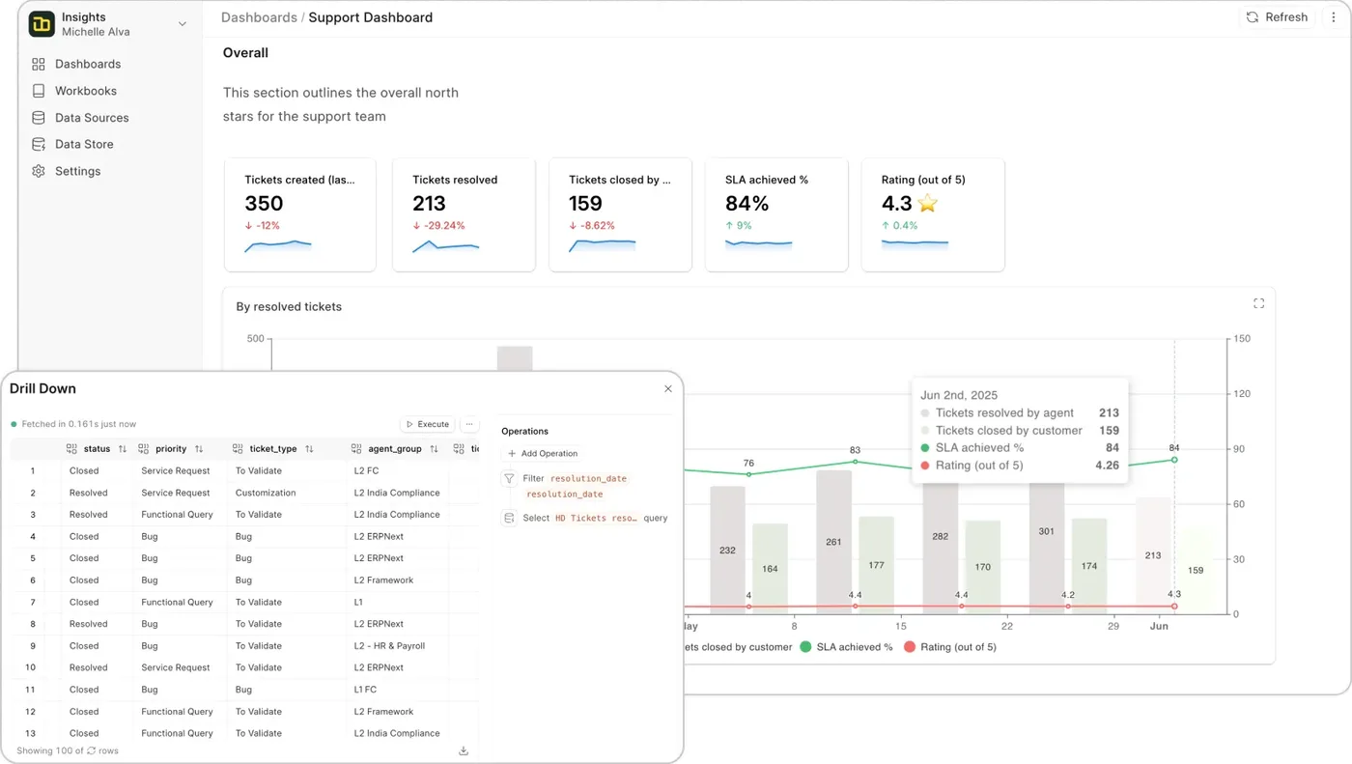Click L2 India Compliance in row 2
Image resolution: width=1352 pixels, height=764 pixels.
click(x=397, y=493)
